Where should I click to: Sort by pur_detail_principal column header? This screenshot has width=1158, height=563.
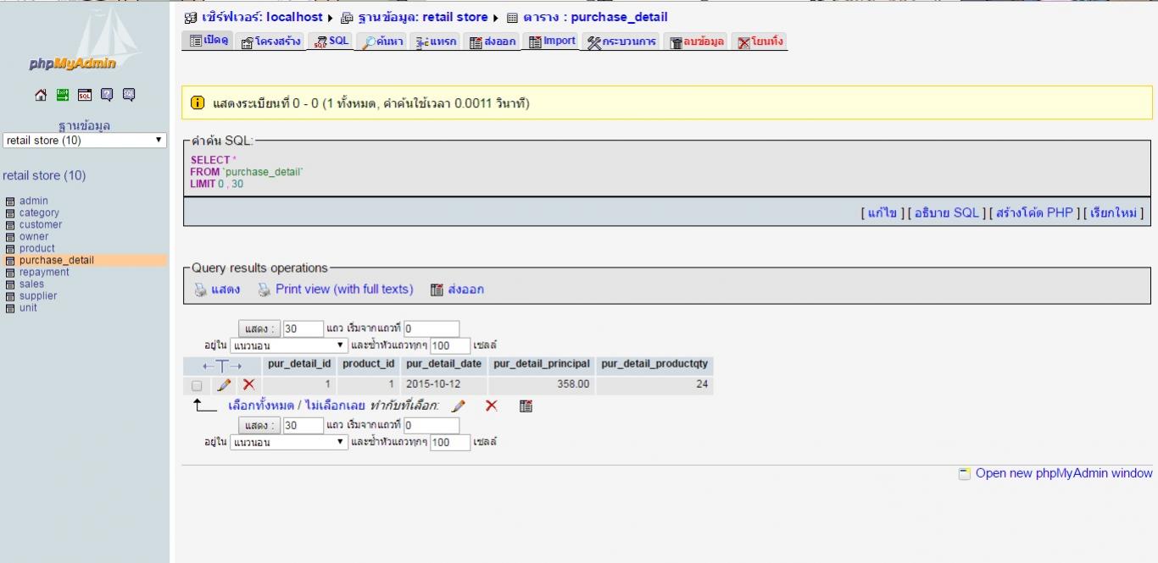pos(542,364)
